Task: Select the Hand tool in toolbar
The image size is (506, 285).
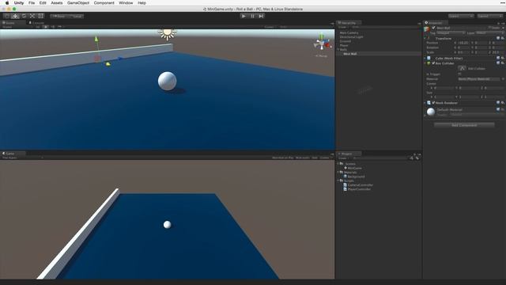Action: point(7,16)
